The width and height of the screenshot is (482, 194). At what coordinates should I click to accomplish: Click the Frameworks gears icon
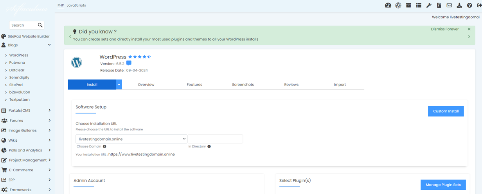pos(4,190)
